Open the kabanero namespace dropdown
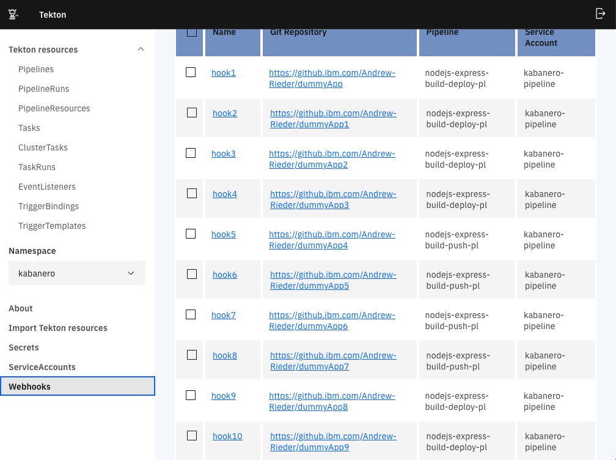The image size is (616, 460). coord(76,273)
